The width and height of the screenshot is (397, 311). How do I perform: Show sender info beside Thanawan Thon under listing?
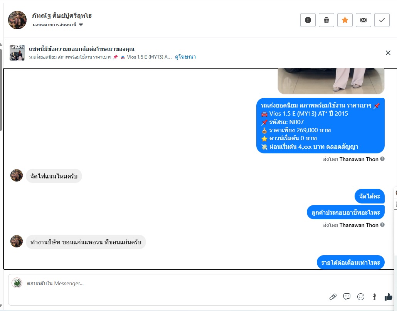click(382, 159)
